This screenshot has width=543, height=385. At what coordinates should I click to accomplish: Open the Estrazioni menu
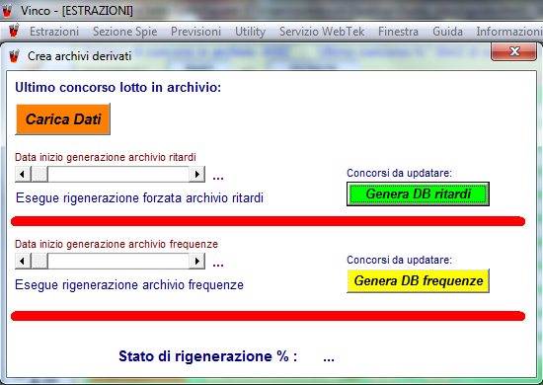[54, 32]
